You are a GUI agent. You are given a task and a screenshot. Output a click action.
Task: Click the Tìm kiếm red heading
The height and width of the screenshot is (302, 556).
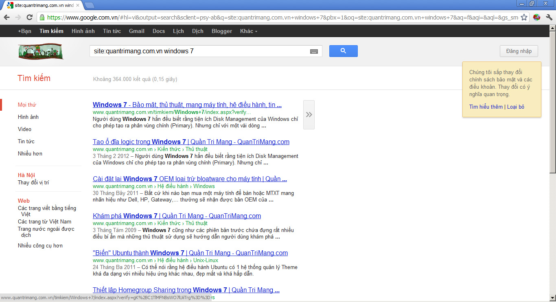[34, 78]
